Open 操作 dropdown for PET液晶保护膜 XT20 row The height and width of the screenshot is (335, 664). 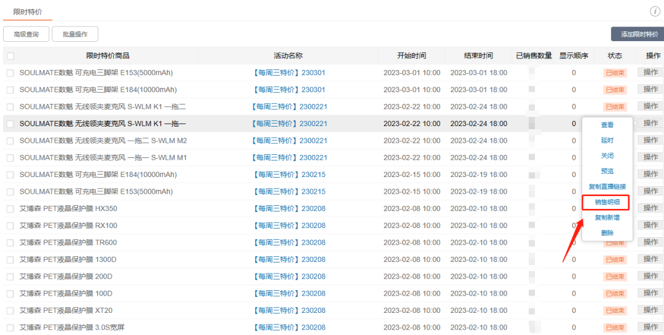click(650, 310)
